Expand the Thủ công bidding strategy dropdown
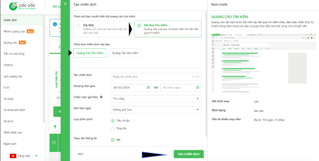Image resolution: width=319 pixels, height=161 pixels. [156, 98]
